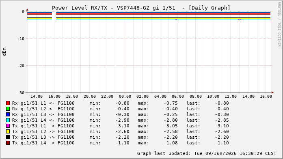Viewport: 283px width, 159px height.
Task: Click the dark red Tx L4 legend swatch
Action: (8, 143)
